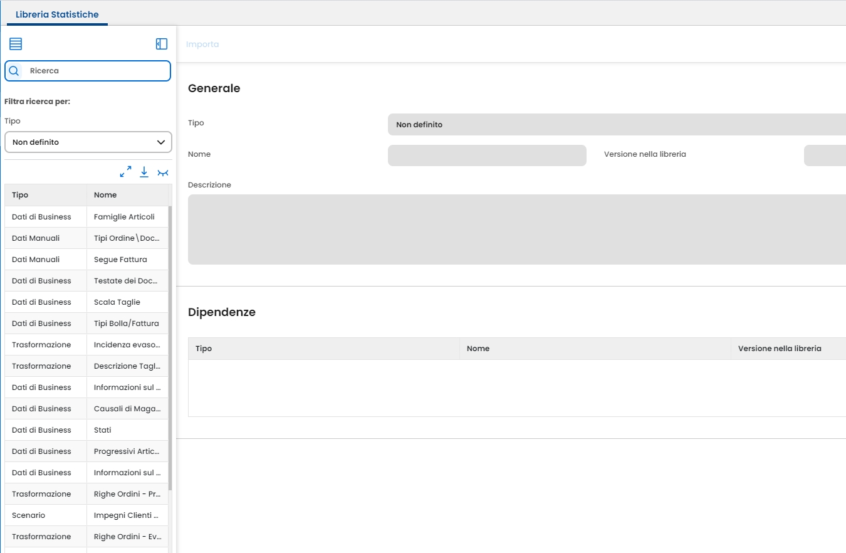This screenshot has width=846, height=553.
Task: Open the Tipo filter dropdown
Action: pos(88,142)
